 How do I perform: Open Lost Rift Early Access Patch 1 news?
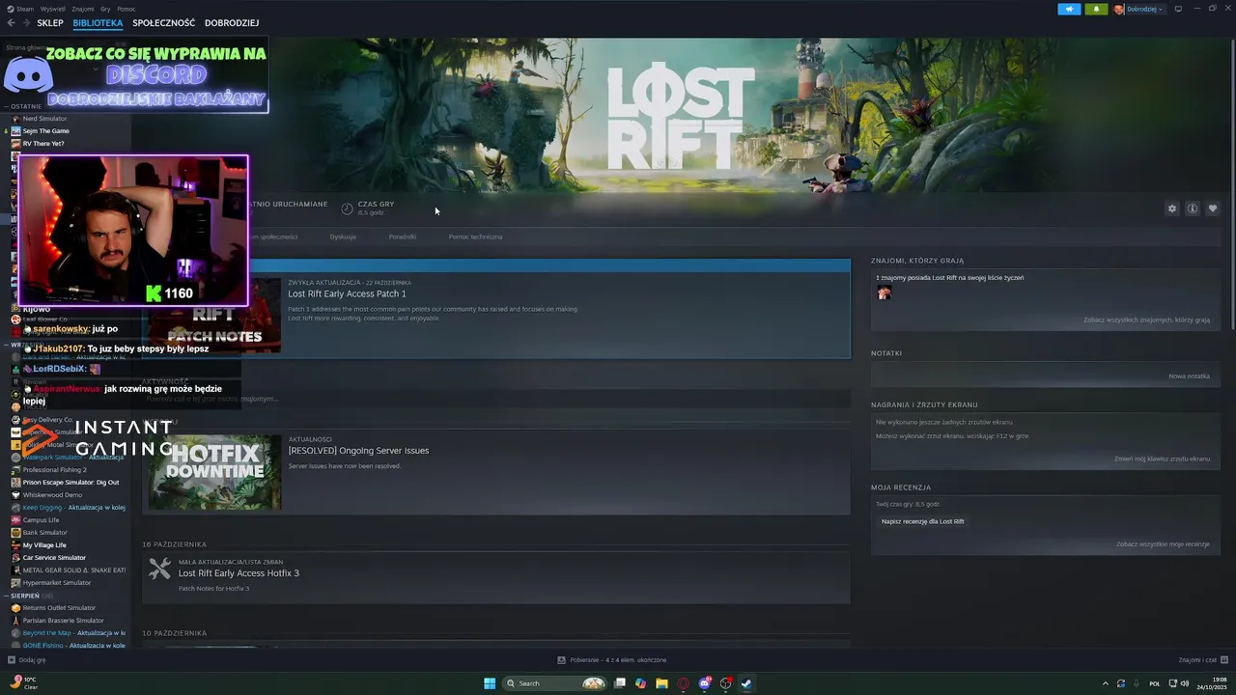click(x=347, y=293)
